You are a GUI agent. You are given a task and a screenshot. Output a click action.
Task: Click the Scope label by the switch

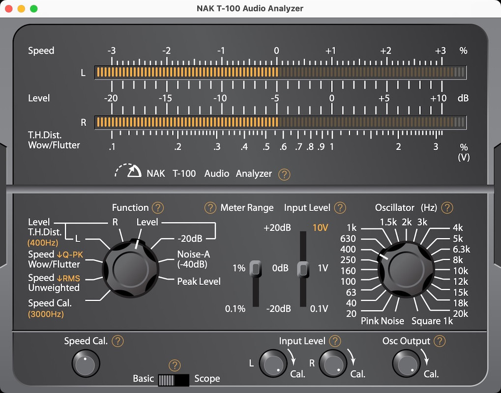207,379
